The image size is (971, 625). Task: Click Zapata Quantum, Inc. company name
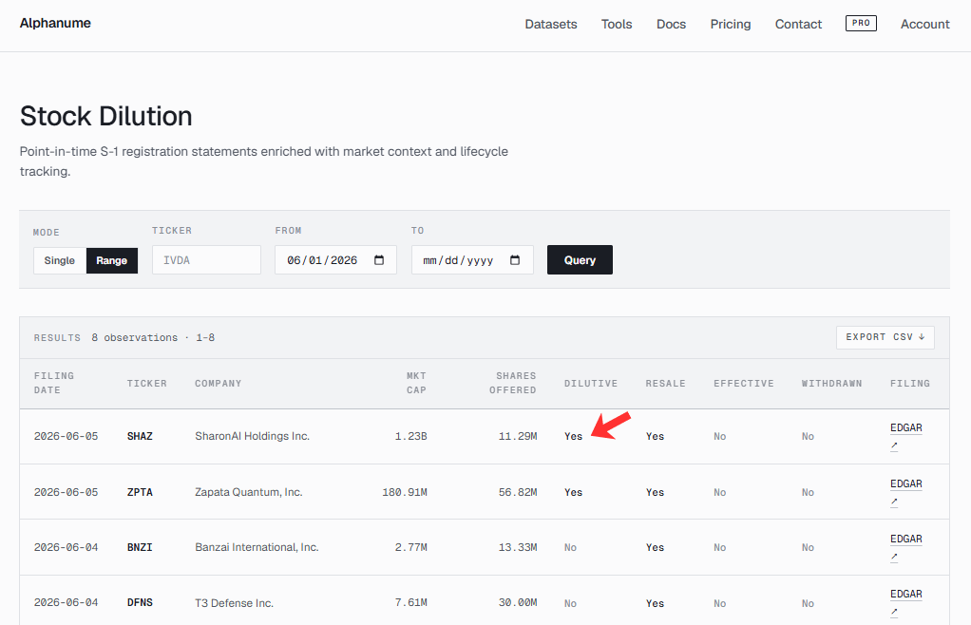point(248,493)
